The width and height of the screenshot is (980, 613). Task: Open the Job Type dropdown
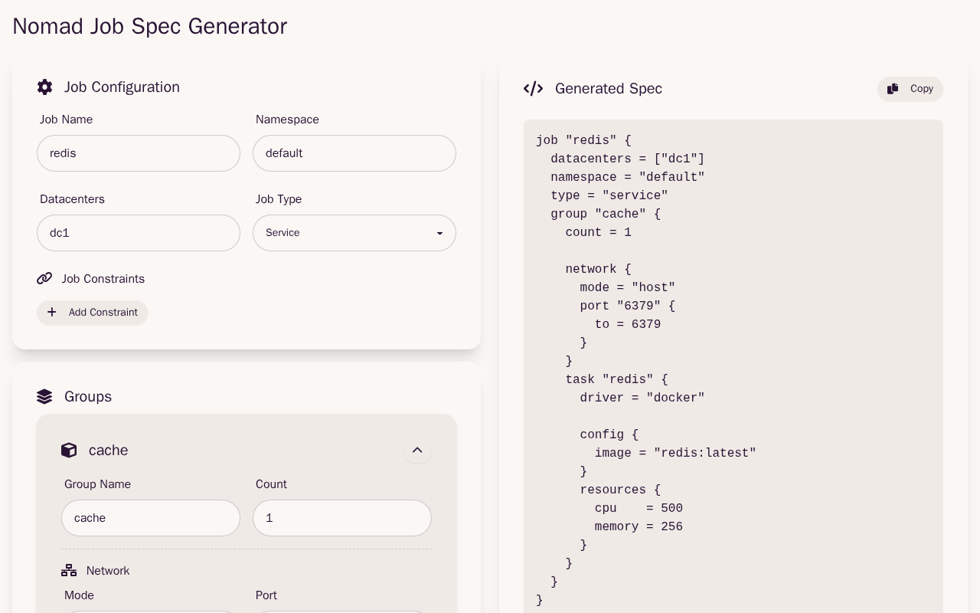point(354,233)
